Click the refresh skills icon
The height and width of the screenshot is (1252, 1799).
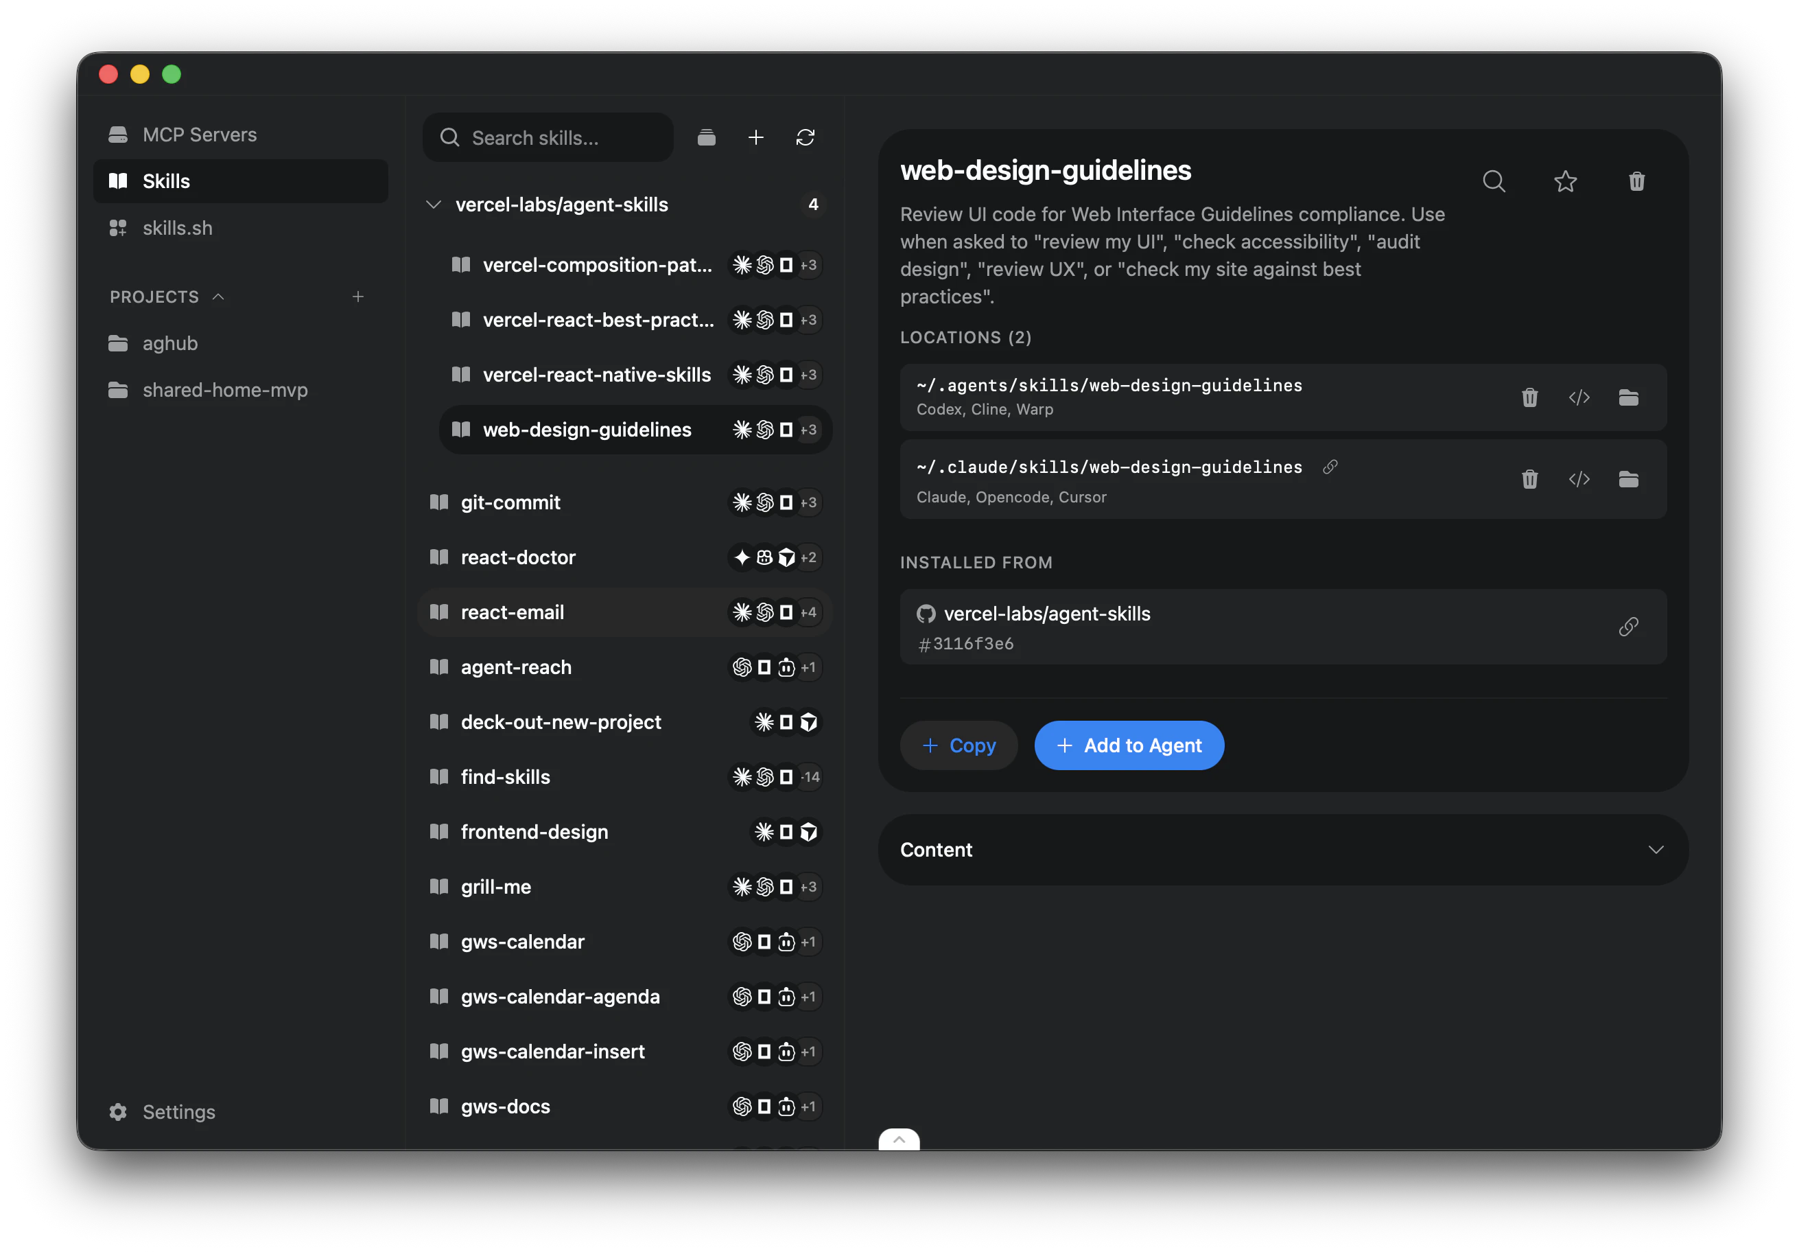[805, 138]
